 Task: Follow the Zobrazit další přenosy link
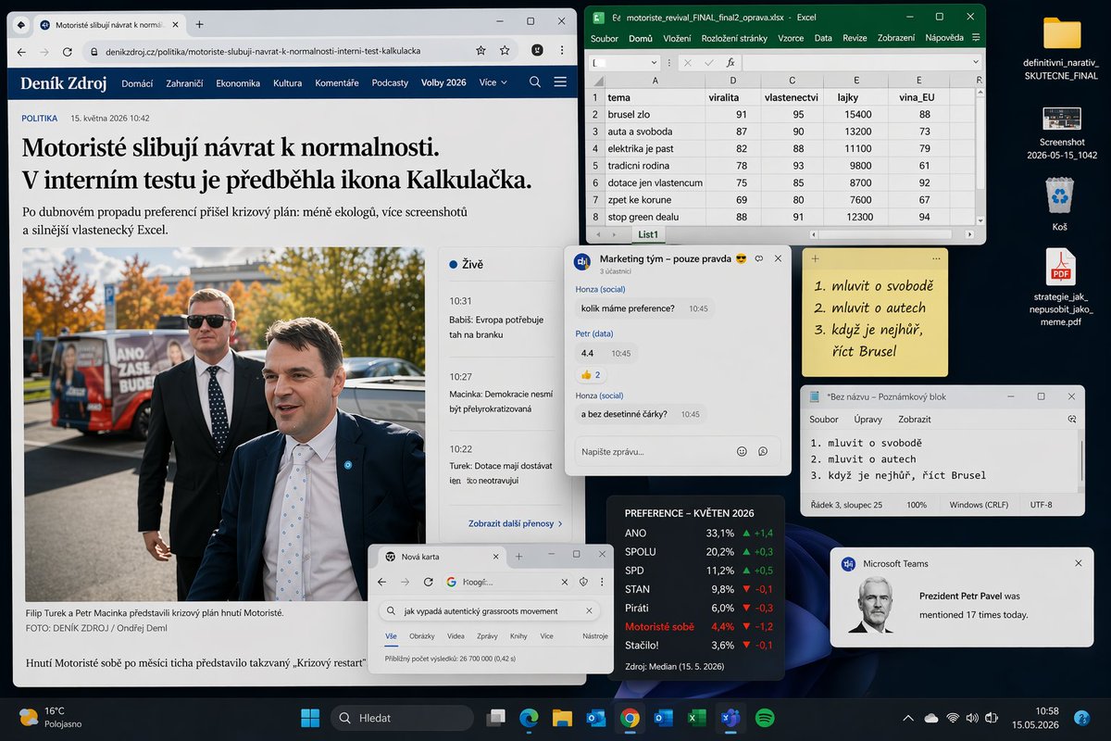coord(516,523)
